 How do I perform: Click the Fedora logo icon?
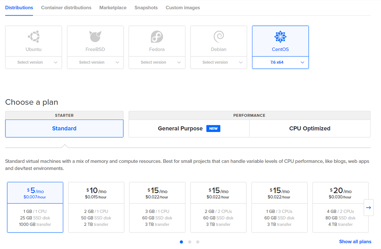(157, 37)
